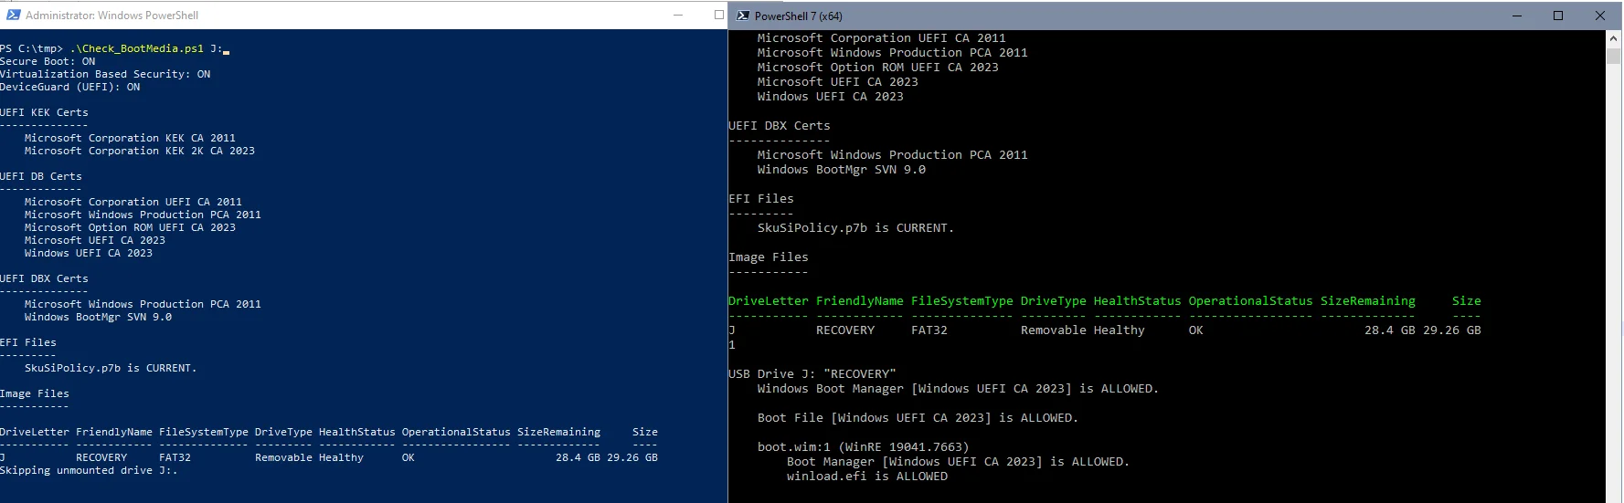Click the PowerShell 7 (x64) title bar icon
Image resolution: width=1624 pixels, height=503 pixels.
(743, 16)
